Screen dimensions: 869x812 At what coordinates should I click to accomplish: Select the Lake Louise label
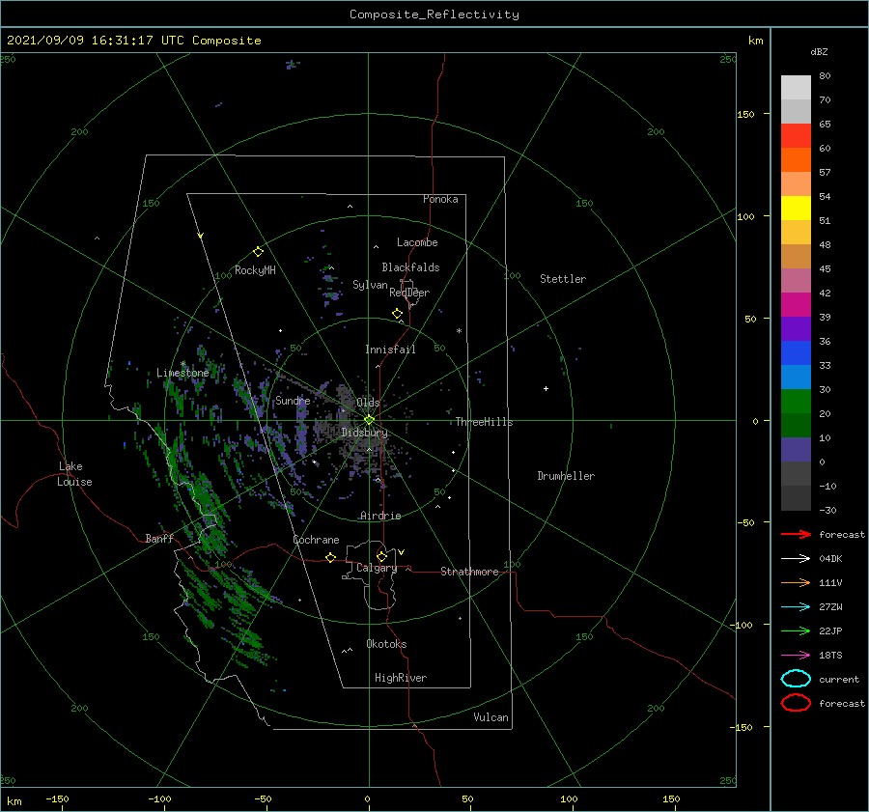(74, 474)
